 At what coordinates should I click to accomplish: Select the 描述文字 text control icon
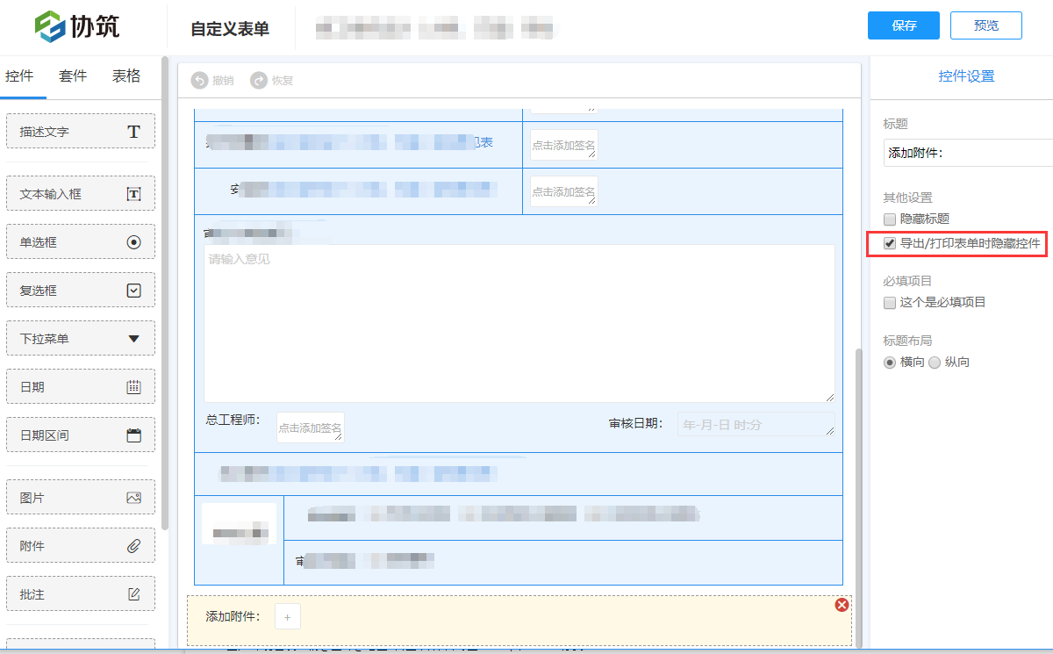(x=80, y=131)
